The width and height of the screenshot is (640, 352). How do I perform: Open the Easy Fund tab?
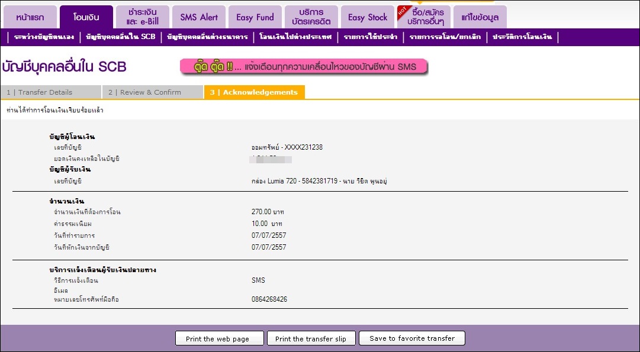[x=255, y=17]
